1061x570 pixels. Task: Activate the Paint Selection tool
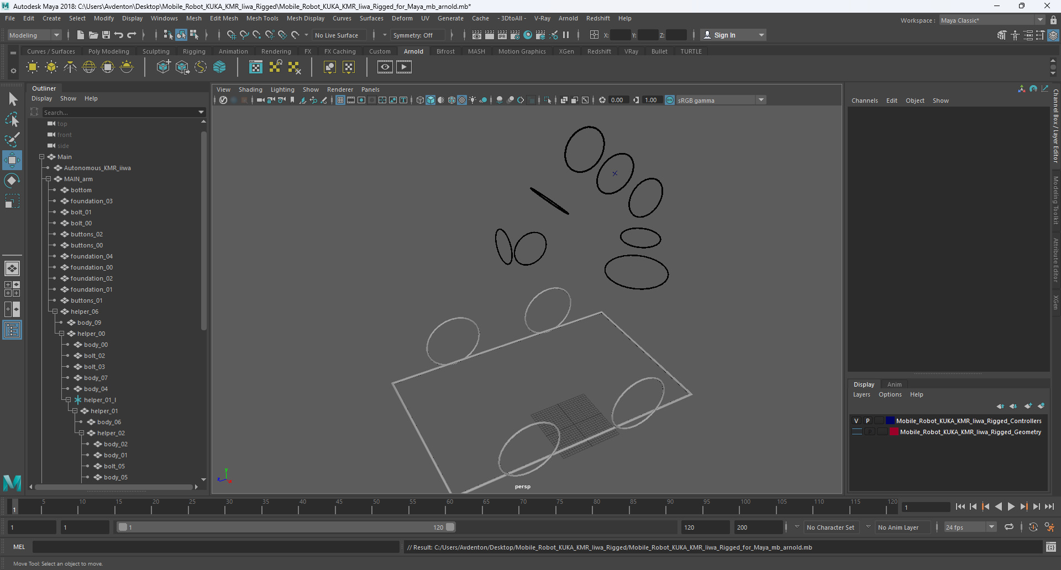coord(12,140)
